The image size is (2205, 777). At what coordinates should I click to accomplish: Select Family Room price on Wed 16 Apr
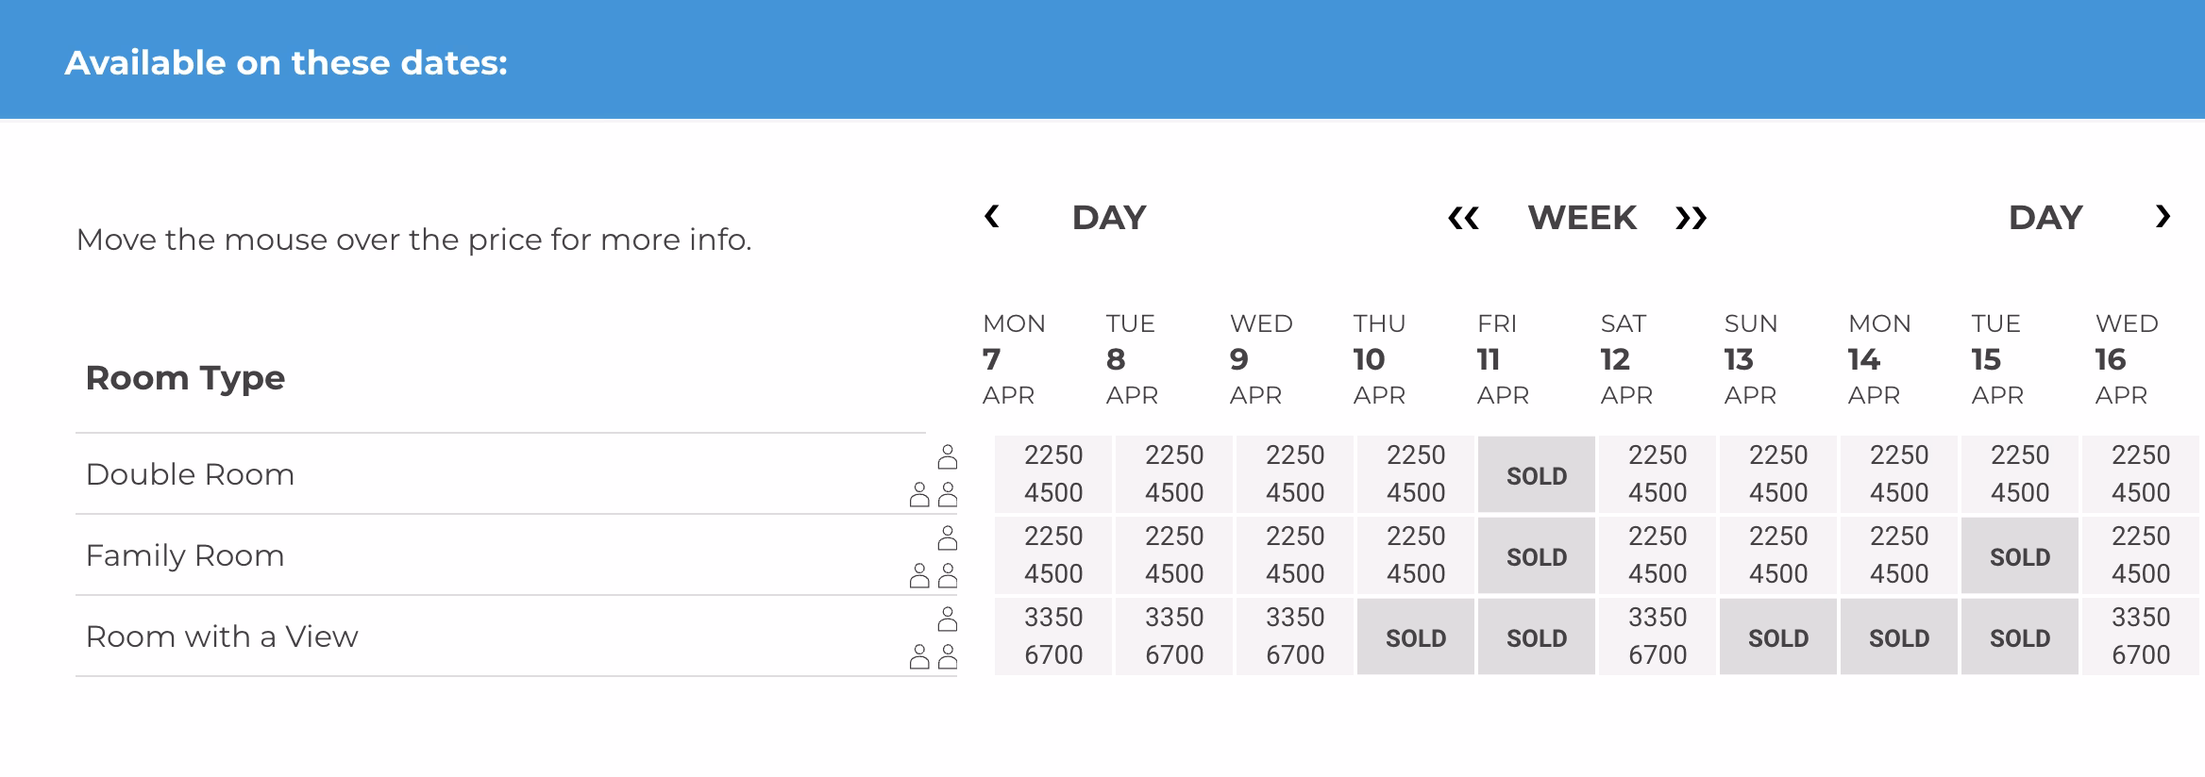point(2141,555)
